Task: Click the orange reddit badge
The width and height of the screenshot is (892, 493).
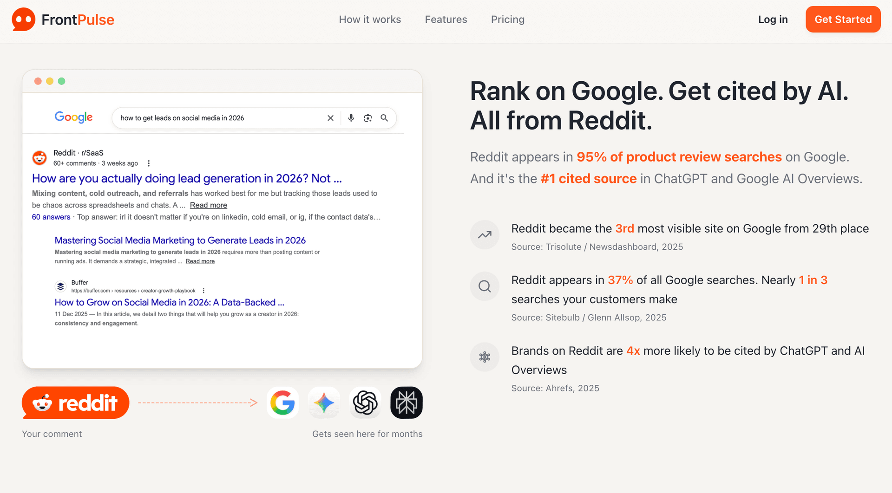Action: point(76,402)
